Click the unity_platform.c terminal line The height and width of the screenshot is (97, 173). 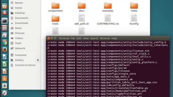pos(102,62)
